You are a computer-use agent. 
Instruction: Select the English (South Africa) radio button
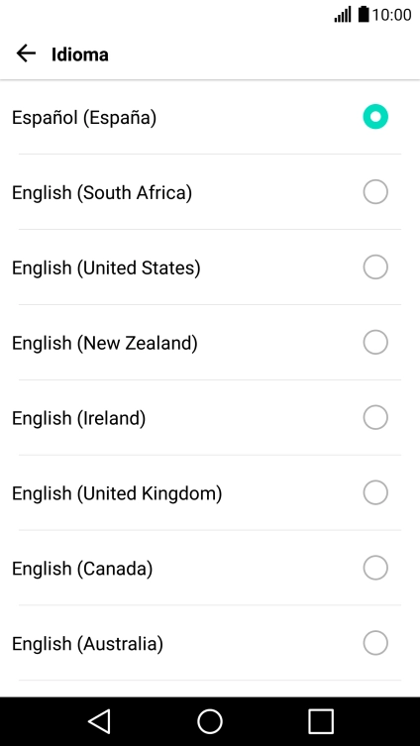pos(375,192)
